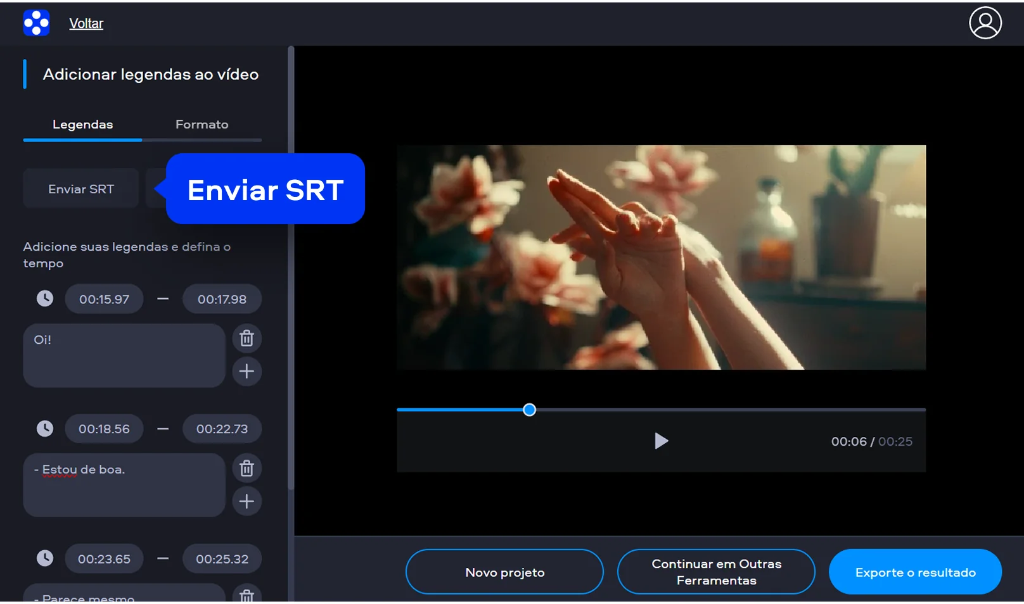
Task: Click the "Oi!" subtitle text box
Action: click(124, 356)
